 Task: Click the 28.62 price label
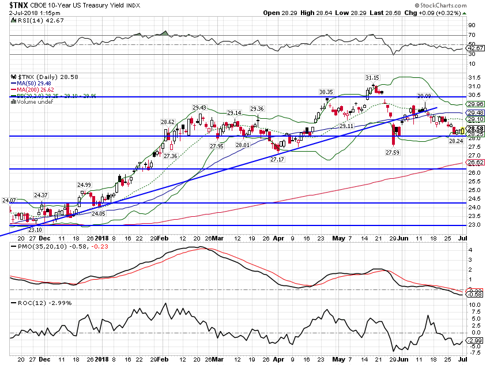click(x=168, y=122)
